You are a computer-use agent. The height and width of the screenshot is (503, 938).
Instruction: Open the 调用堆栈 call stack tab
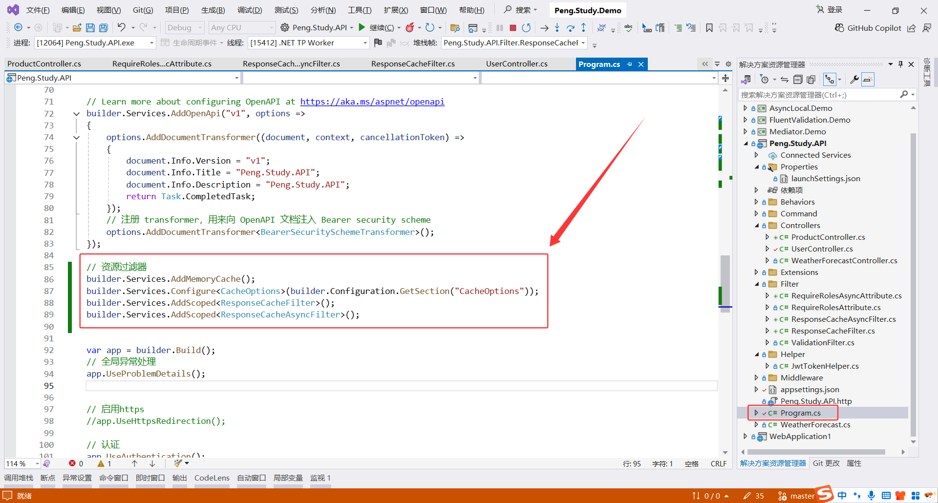pyautogui.click(x=19, y=478)
